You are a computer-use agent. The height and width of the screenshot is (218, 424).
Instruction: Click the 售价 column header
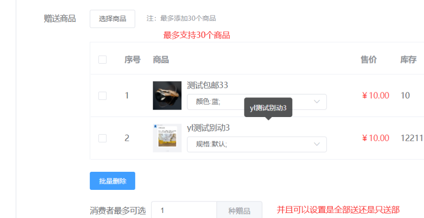click(x=369, y=60)
